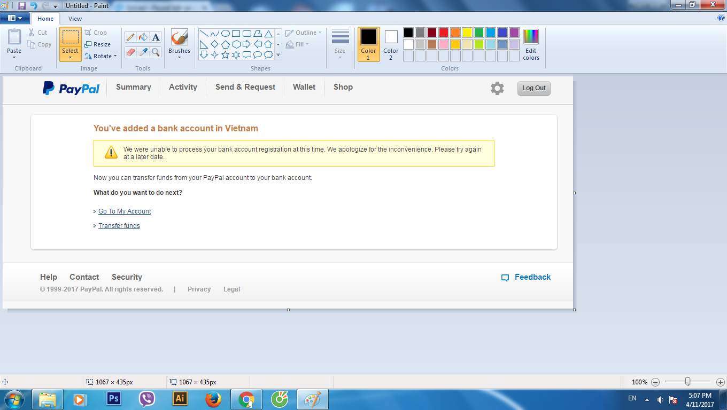Undo the last action in Paint
The height and width of the screenshot is (410, 727).
click(34, 5)
